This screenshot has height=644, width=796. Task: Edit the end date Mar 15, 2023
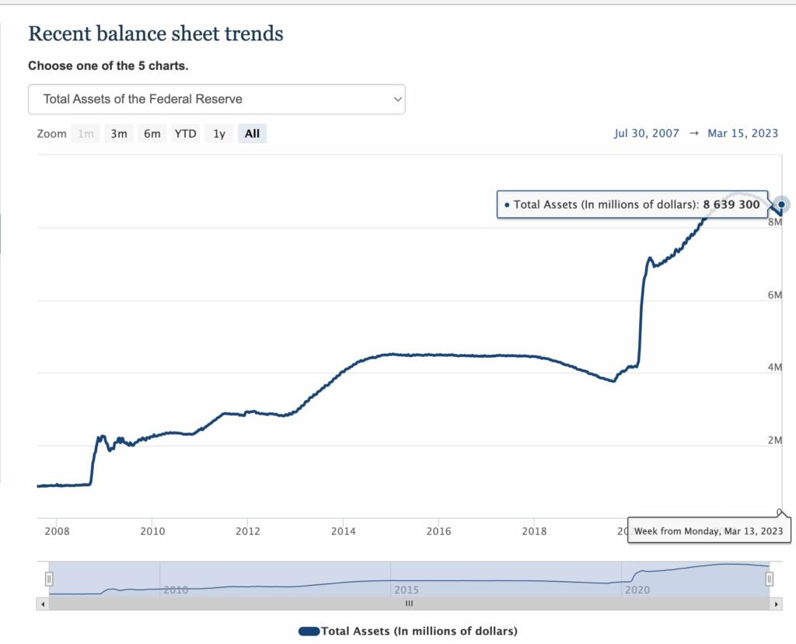(x=742, y=133)
